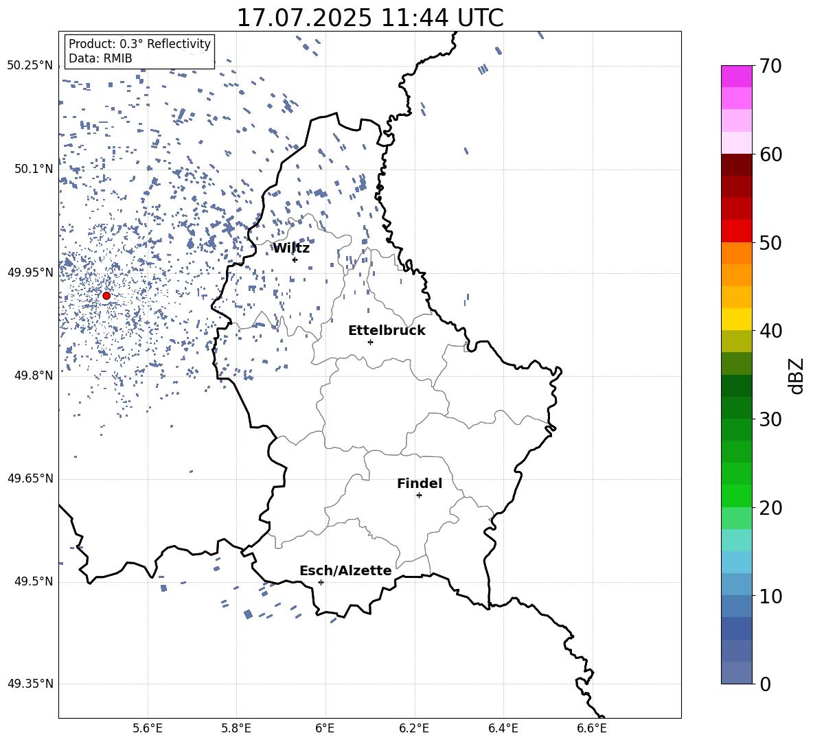Click the cross marker below Wiltz

(295, 259)
